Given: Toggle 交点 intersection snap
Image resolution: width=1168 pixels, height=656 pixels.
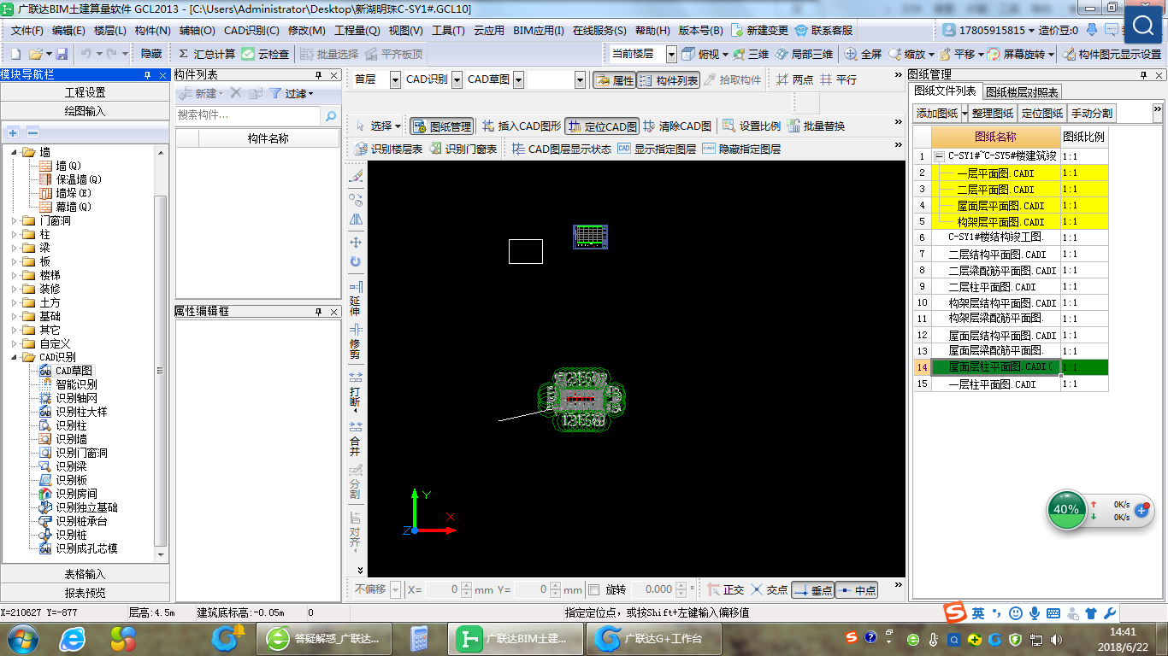Looking at the screenshot, I should coord(770,589).
